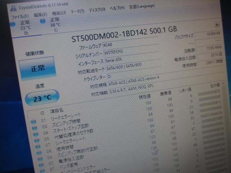The image size is (231, 173).
Task: Click status icon for row 09
Action: click(39, 153)
